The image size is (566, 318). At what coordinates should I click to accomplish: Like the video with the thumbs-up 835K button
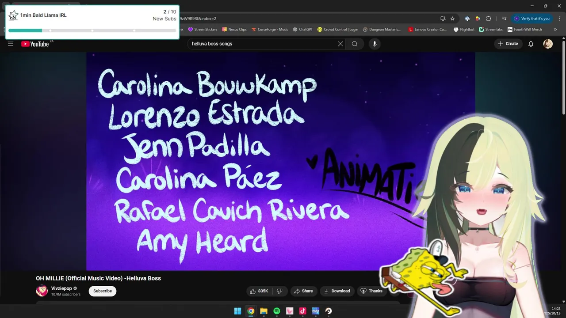259,291
